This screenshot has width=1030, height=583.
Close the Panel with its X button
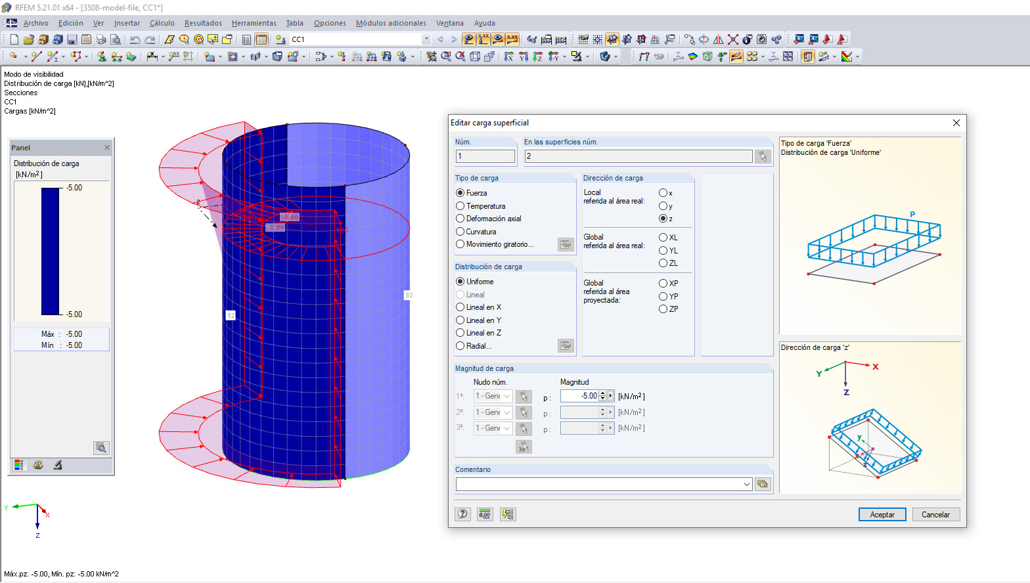coord(107,148)
